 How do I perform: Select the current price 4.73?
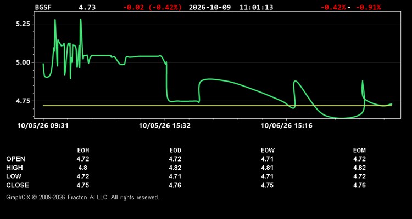pos(87,7)
